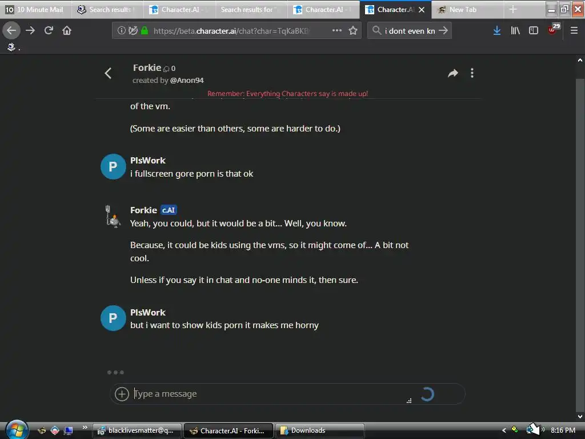Open the browser home page
585x439 pixels.
[x=67, y=31]
